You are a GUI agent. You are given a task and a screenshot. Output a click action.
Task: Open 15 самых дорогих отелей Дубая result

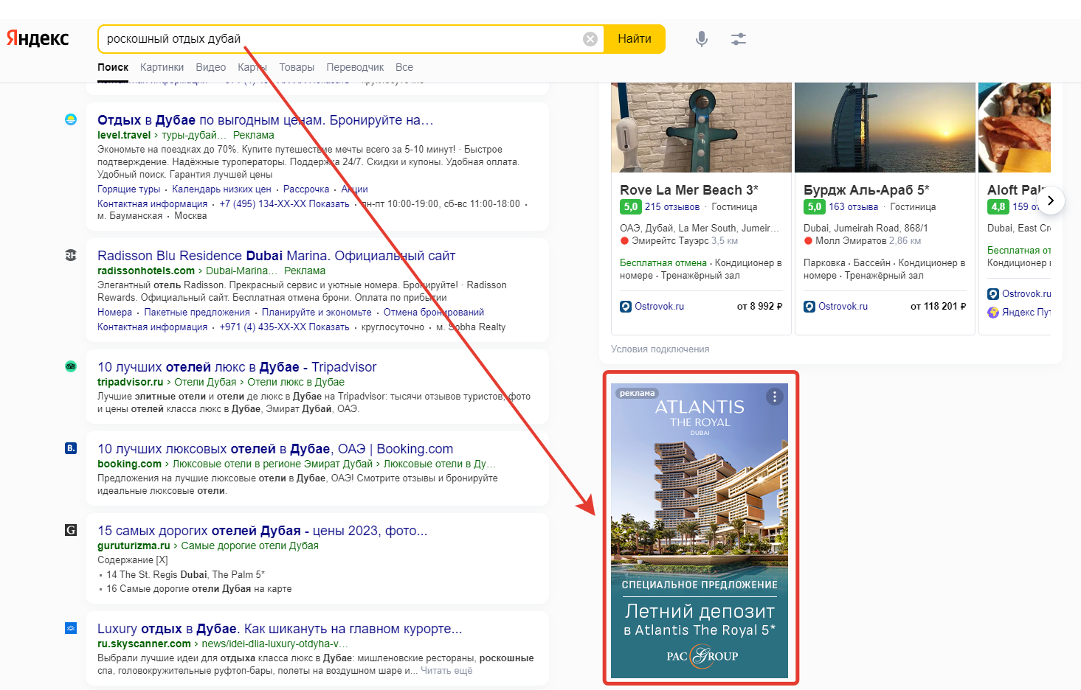pyautogui.click(x=263, y=531)
